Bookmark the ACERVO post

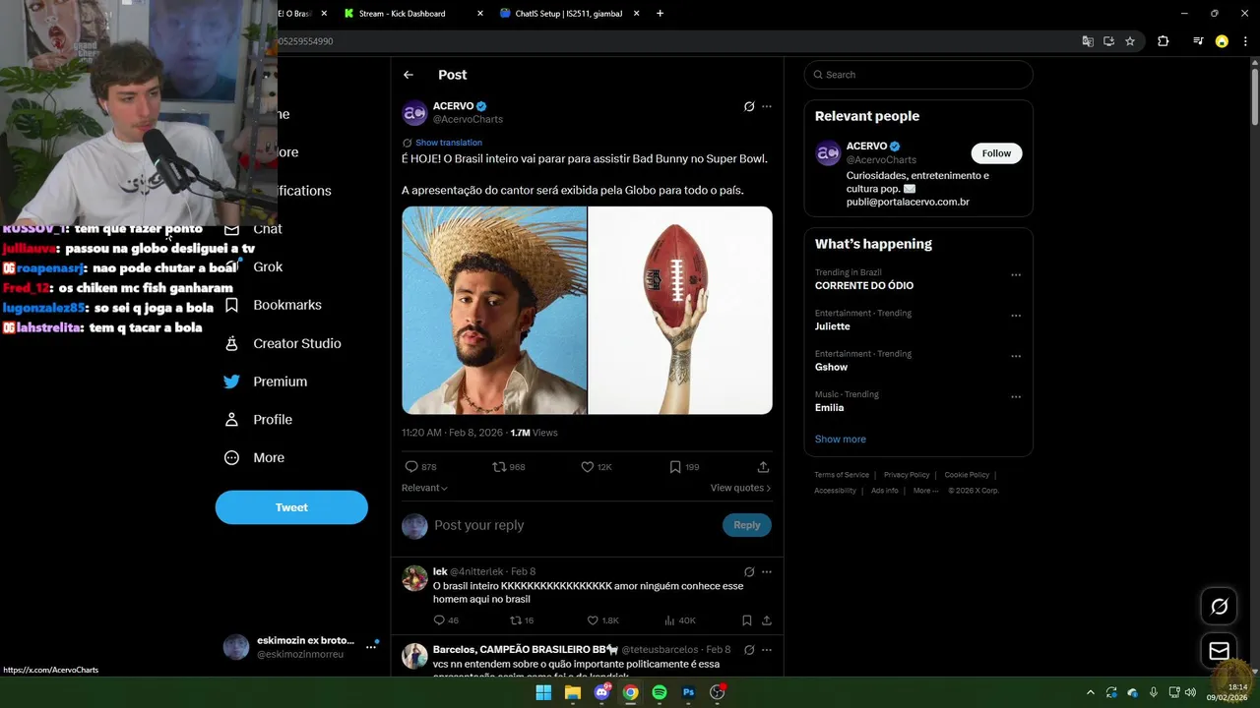click(675, 467)
